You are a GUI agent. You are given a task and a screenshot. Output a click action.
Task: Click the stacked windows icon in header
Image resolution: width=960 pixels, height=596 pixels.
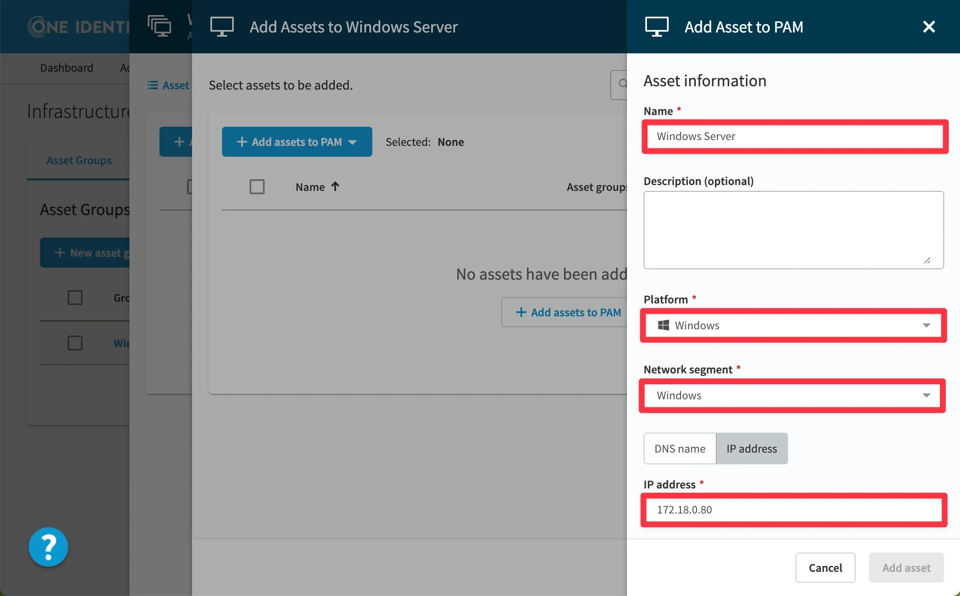[x=159, y=26]
